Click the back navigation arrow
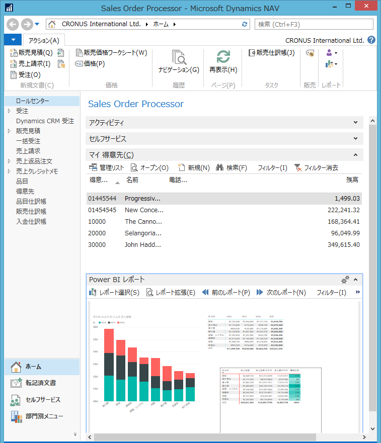Image resolution: width=381 pixels, height=443 pixels. coord(13,24)
